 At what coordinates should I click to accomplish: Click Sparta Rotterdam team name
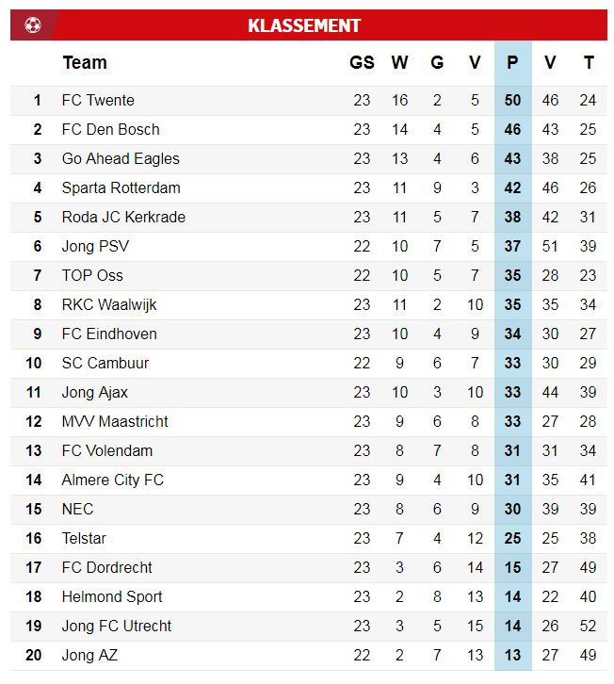[121, 188]
